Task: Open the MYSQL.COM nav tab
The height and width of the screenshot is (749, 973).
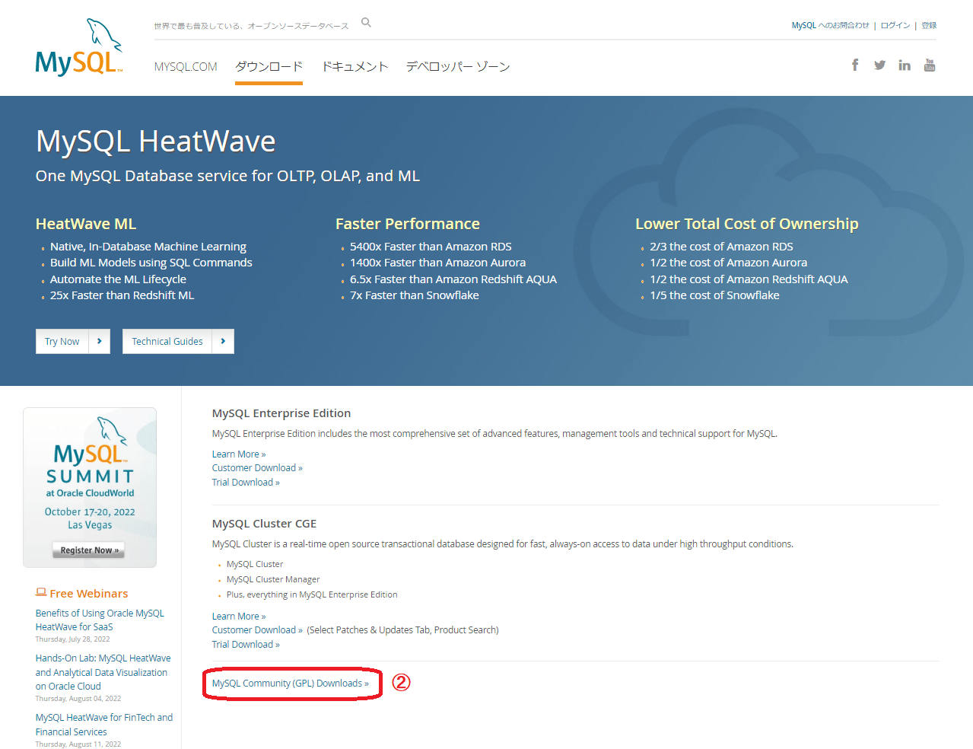Action: click(186, 67)
